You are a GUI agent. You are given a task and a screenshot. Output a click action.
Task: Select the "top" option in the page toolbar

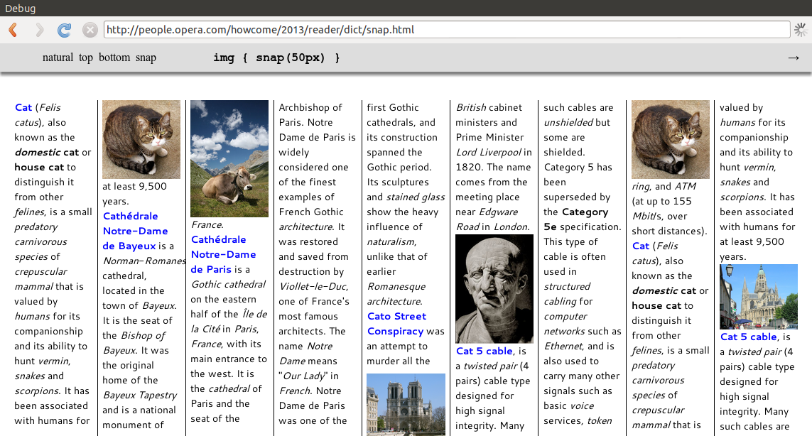point(86,58)
